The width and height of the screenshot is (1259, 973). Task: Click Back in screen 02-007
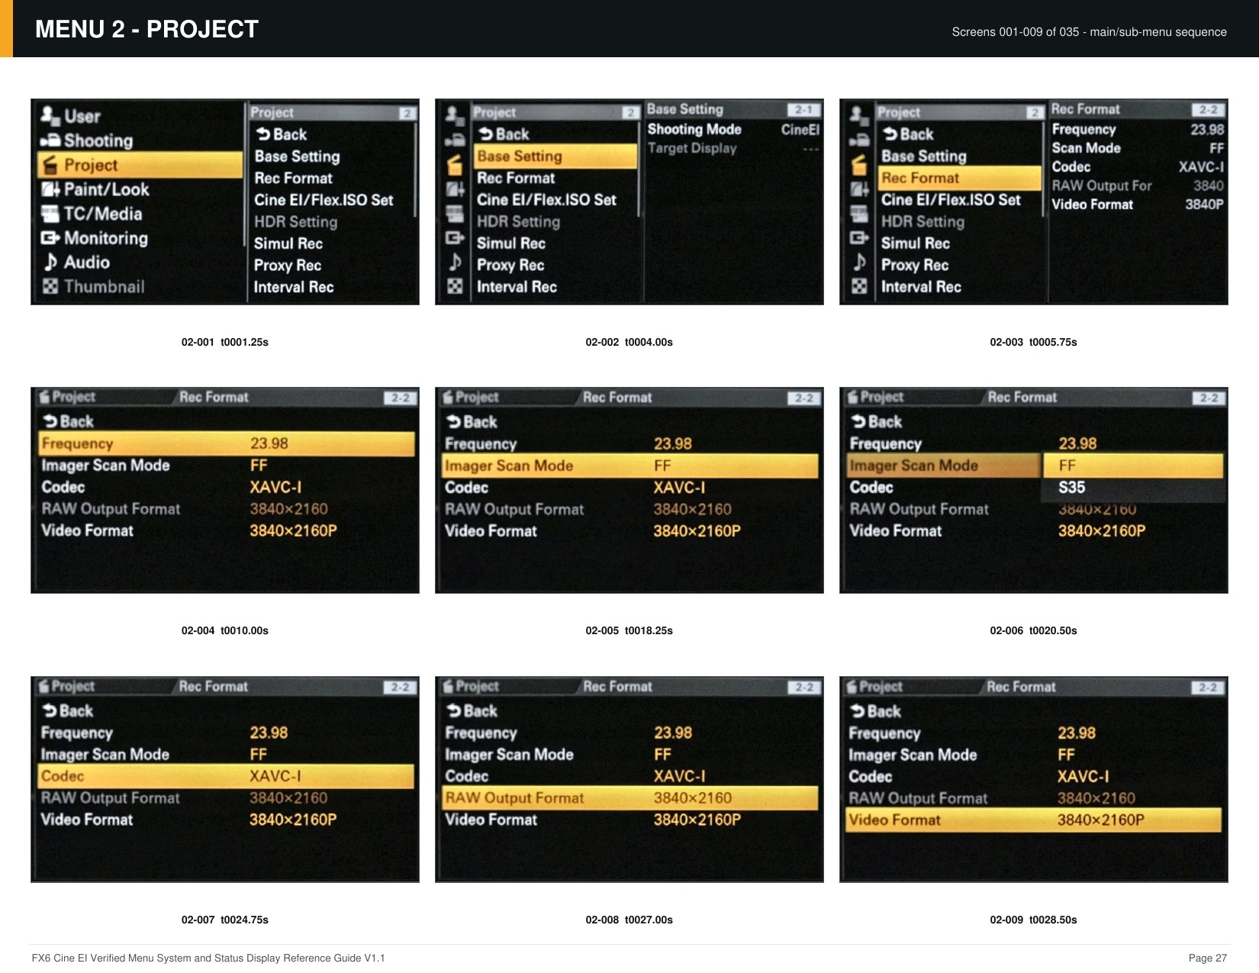[x=69, y=710]
